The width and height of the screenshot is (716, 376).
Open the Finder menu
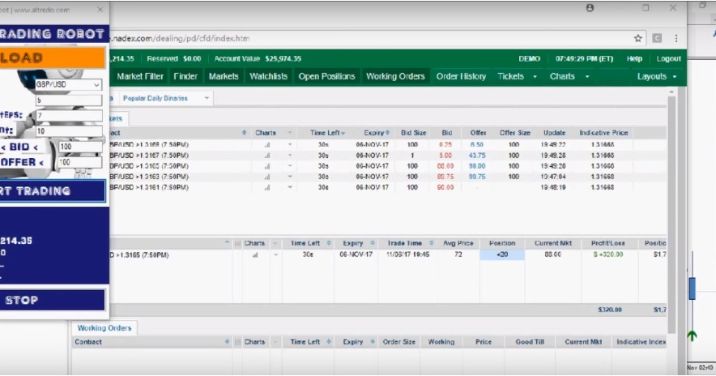185,77
